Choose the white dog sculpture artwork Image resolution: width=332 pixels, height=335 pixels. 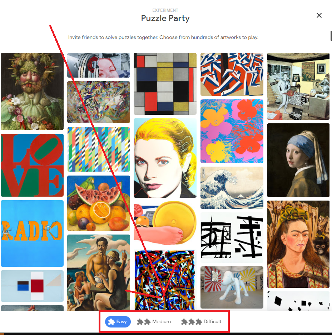[x=232, y=287]
